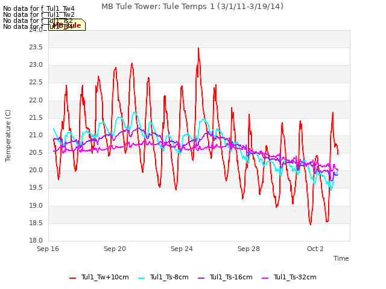Click the purple Tul1_Ts-16cm legend swatch
This screenshot has width=386, height=289.
click(x=201, y=278)
